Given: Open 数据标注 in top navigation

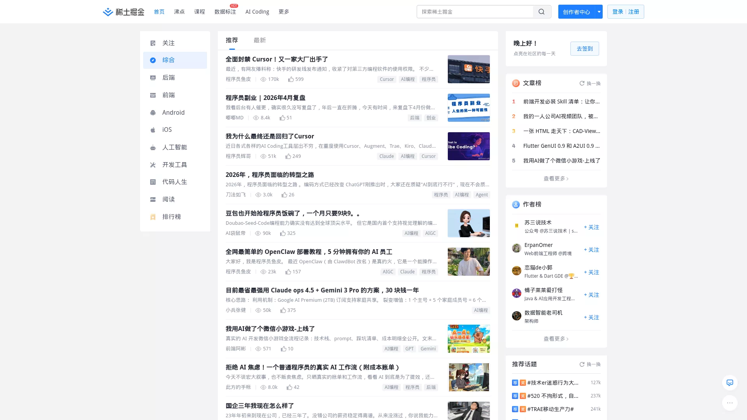Looking at the screenshot, I should click(x=225, y=12).
